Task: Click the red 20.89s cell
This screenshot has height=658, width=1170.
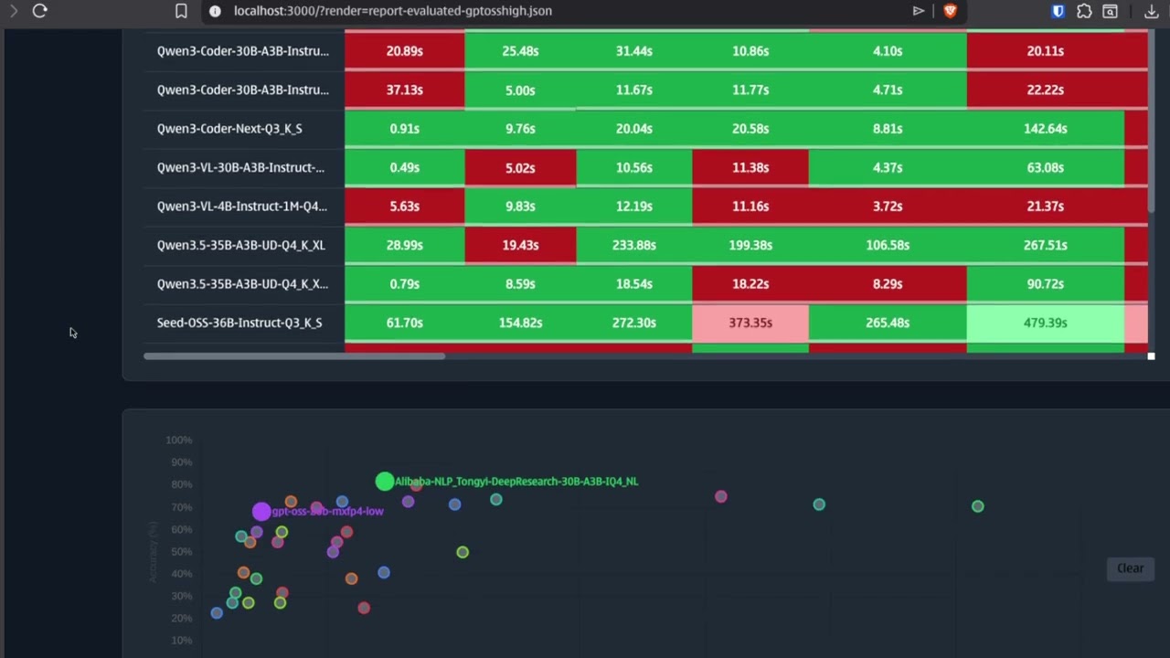Action: pyautogui.click(x=404, y=51)
